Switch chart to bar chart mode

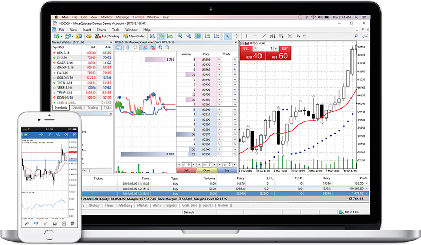(x=152, y=36)
